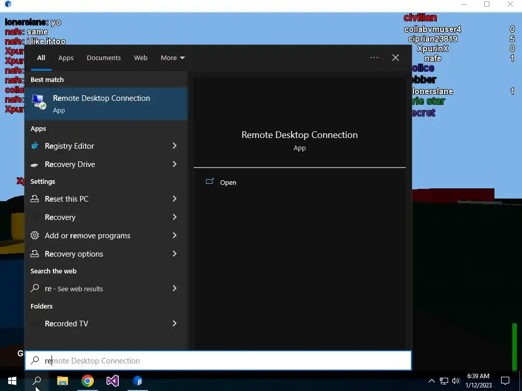
Task: Switch to the Apps search tab
Action: [66, 58]
